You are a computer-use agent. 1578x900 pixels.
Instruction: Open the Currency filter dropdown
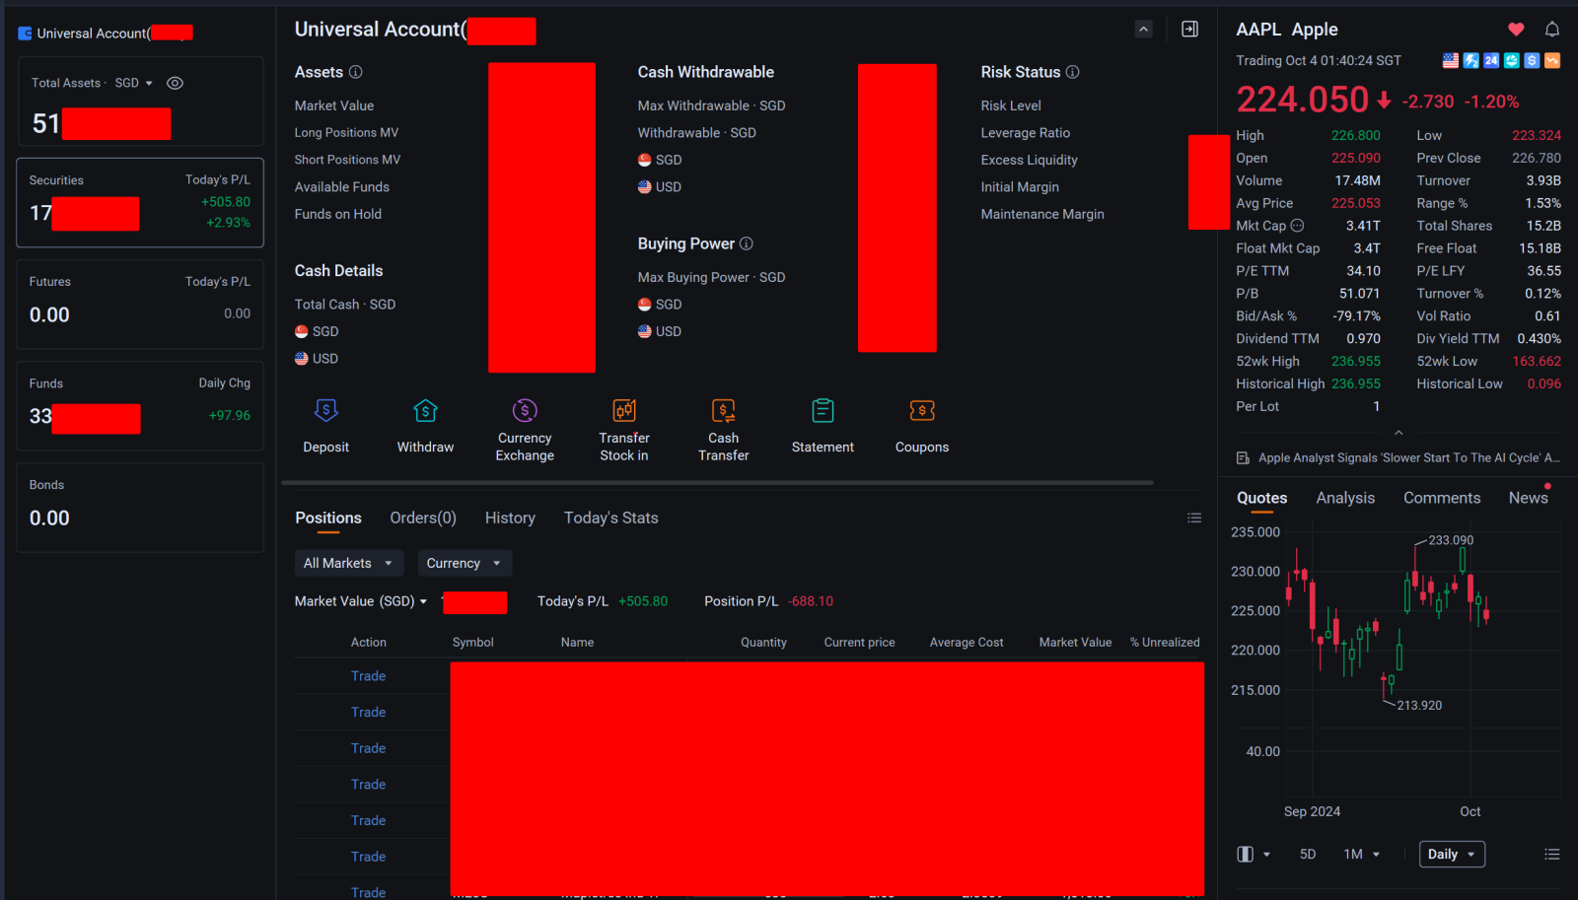coord(465,564)
